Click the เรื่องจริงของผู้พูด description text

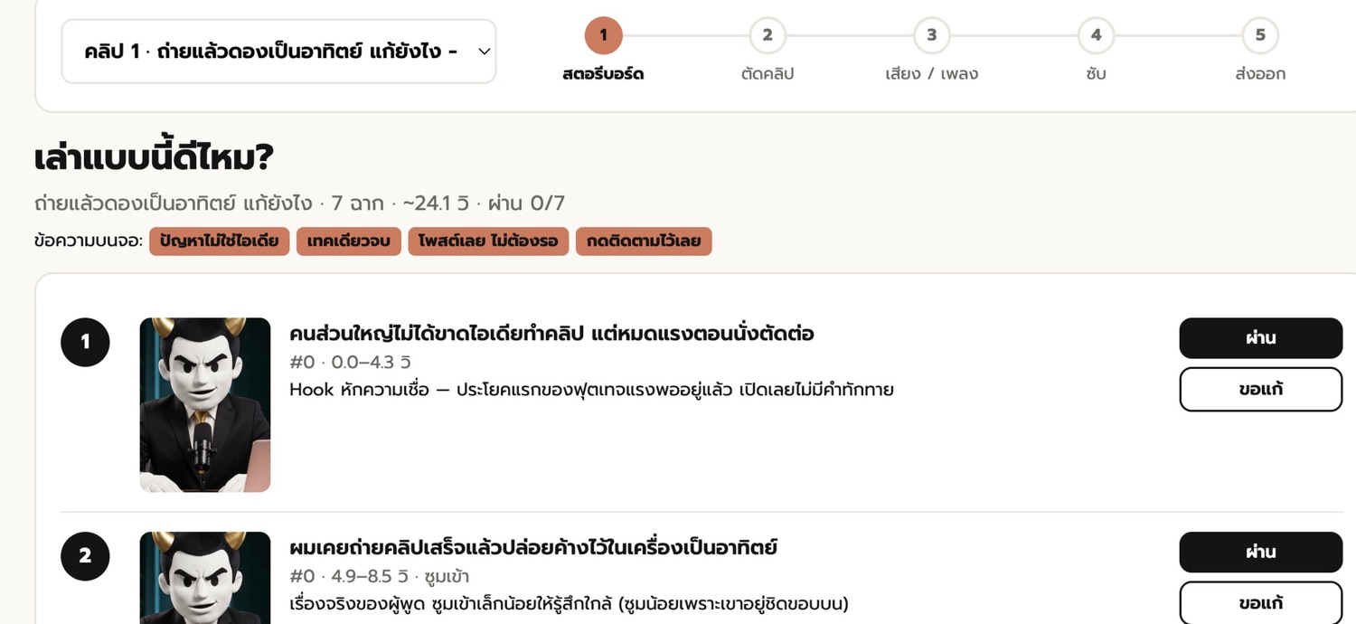click(569, 604)
